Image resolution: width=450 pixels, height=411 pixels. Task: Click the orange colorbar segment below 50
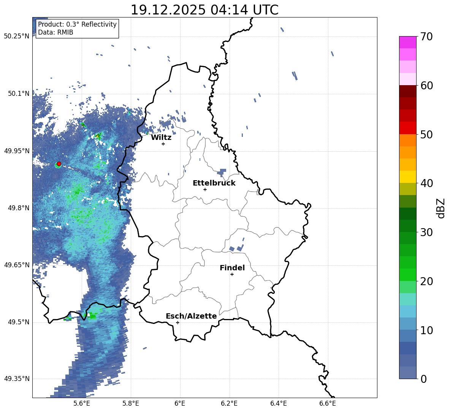(407, 140)
